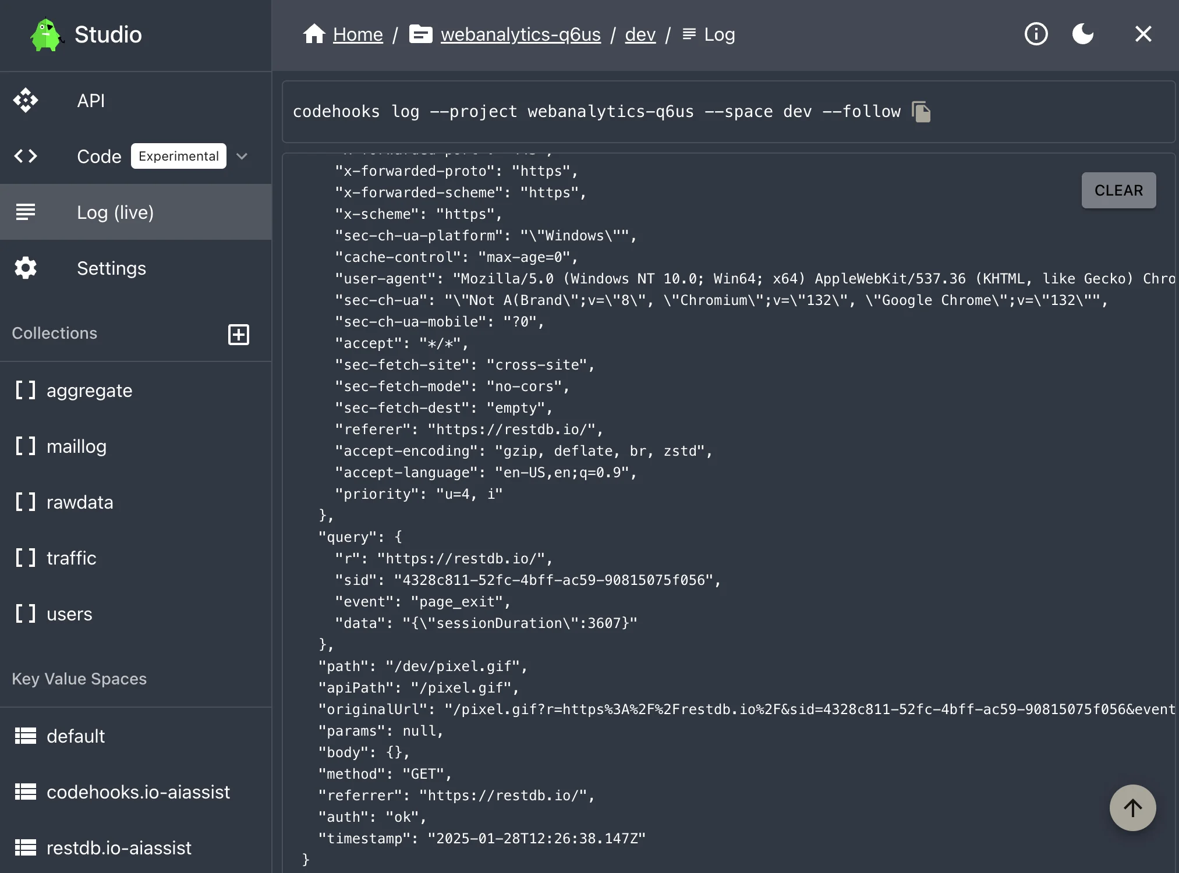Click the Log (live) lines icon
Image resolution: width=1179 pixels, height=873 pixels.
[26, 212]
